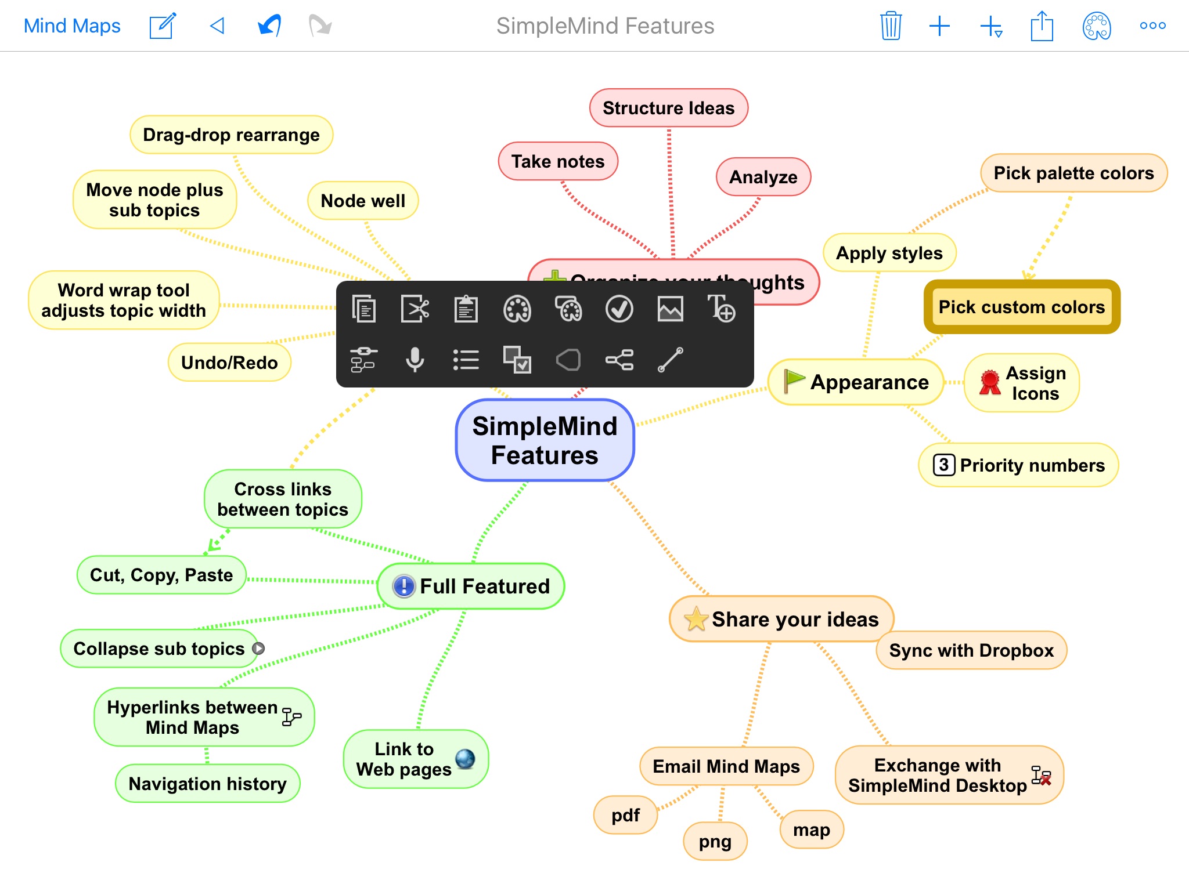Add an image with picture icon

[x=671, y=309]
